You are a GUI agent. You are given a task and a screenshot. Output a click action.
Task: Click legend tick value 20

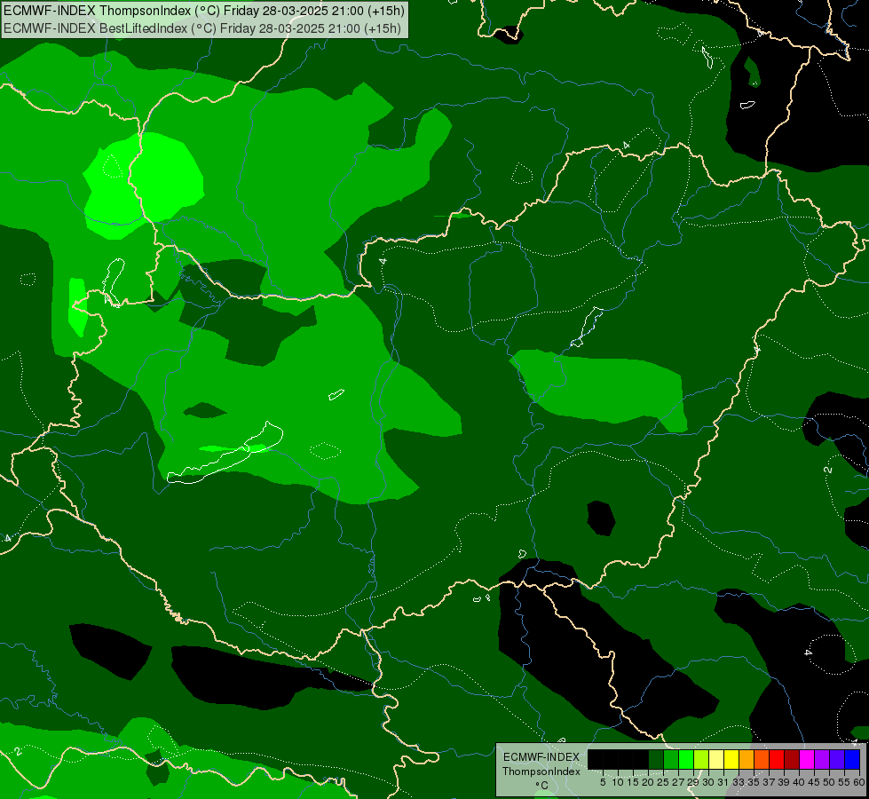[x=648, y=782]
